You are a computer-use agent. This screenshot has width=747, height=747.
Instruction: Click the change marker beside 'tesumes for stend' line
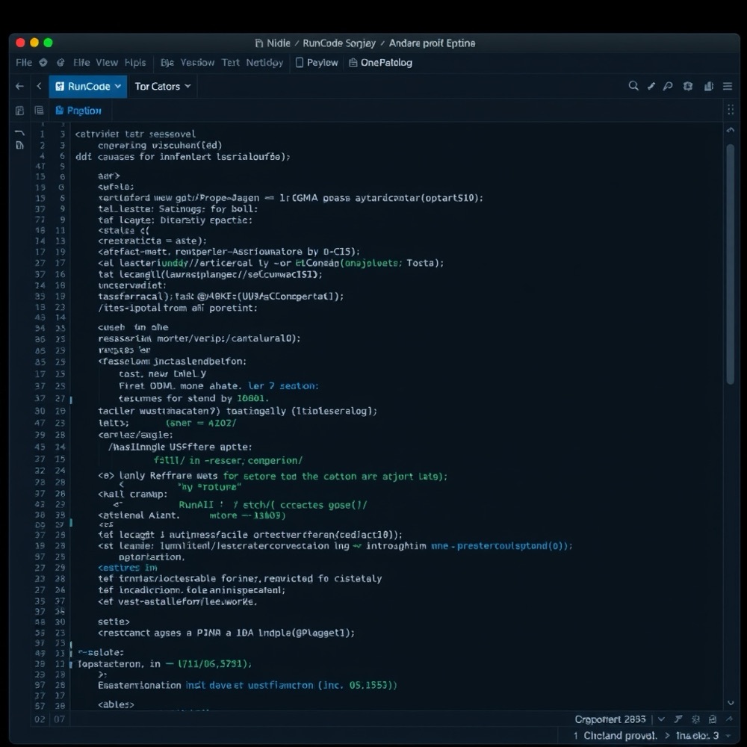71,400
